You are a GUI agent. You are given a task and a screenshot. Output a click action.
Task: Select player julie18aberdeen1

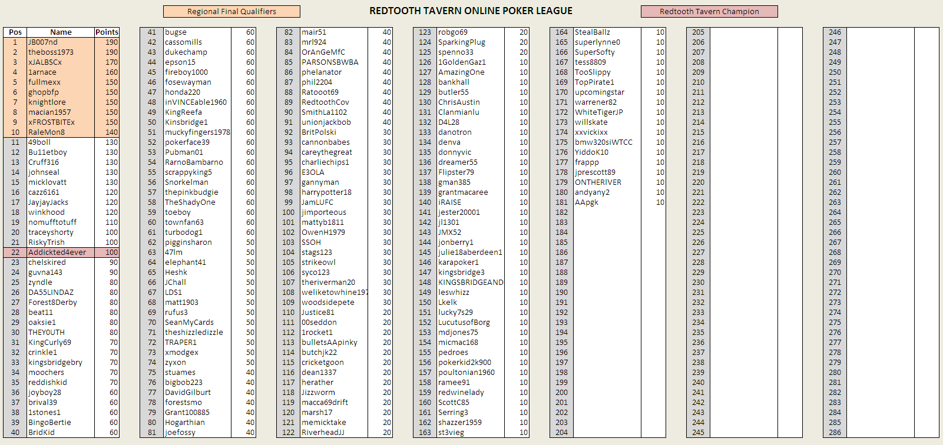(x=471, y=252)
